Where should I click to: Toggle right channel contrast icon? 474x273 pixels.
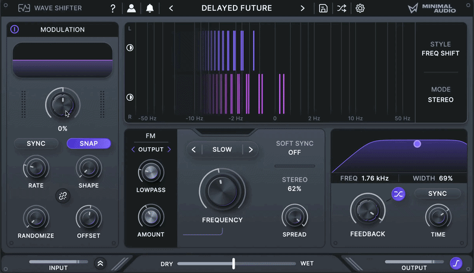pos(130,97)
